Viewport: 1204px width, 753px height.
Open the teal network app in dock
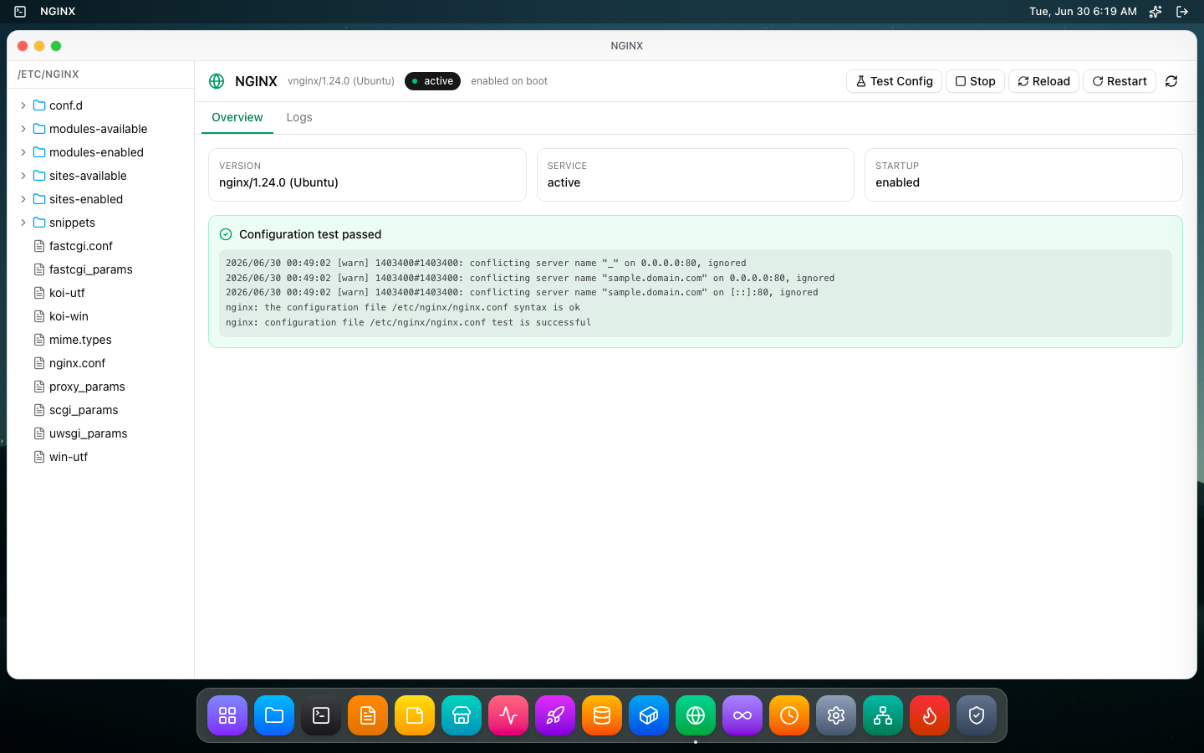tap(883, 715)
